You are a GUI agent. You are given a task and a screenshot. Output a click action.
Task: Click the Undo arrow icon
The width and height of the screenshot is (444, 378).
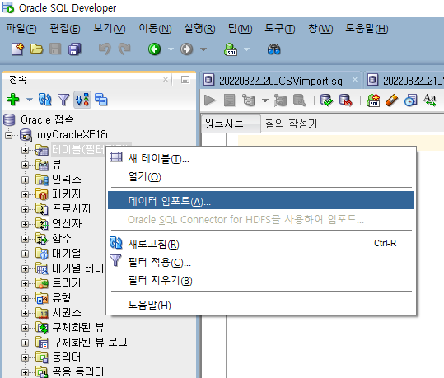click(105, 49)
